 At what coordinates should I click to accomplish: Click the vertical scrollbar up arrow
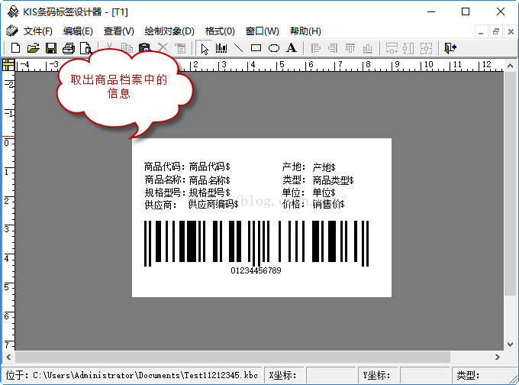coord(510,66)
